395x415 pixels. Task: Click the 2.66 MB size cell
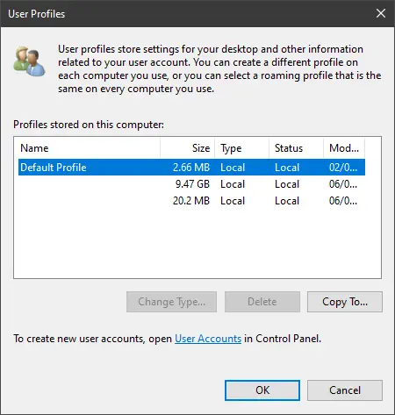[x=191, y=168]
